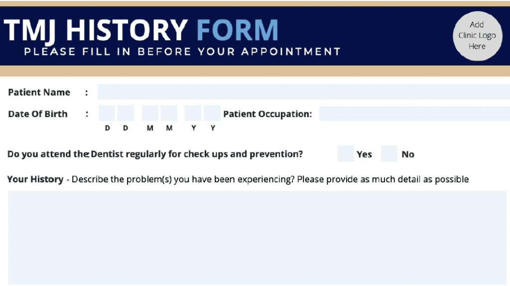Click the 'Please fill in before your appointment' subtitle
Screen dimensions: 510x286
pyautogui.click(x=182, y=51)
